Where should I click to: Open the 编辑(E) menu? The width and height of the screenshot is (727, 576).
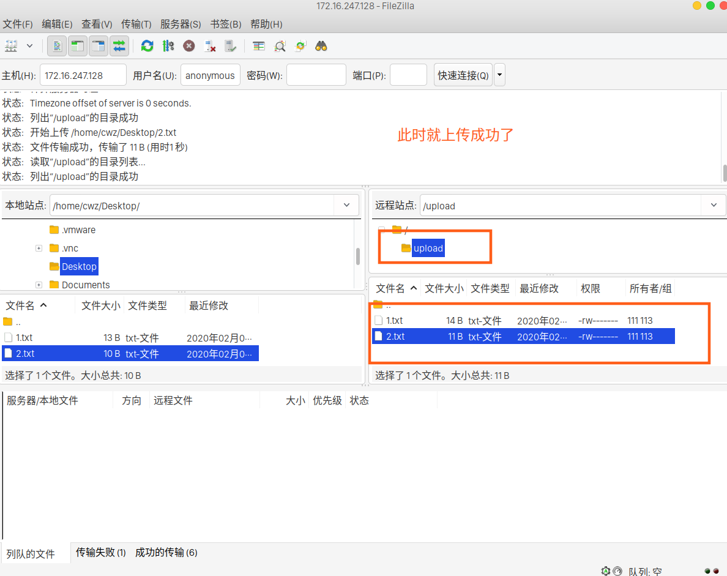pyautogui.click(x=57, y=24)
